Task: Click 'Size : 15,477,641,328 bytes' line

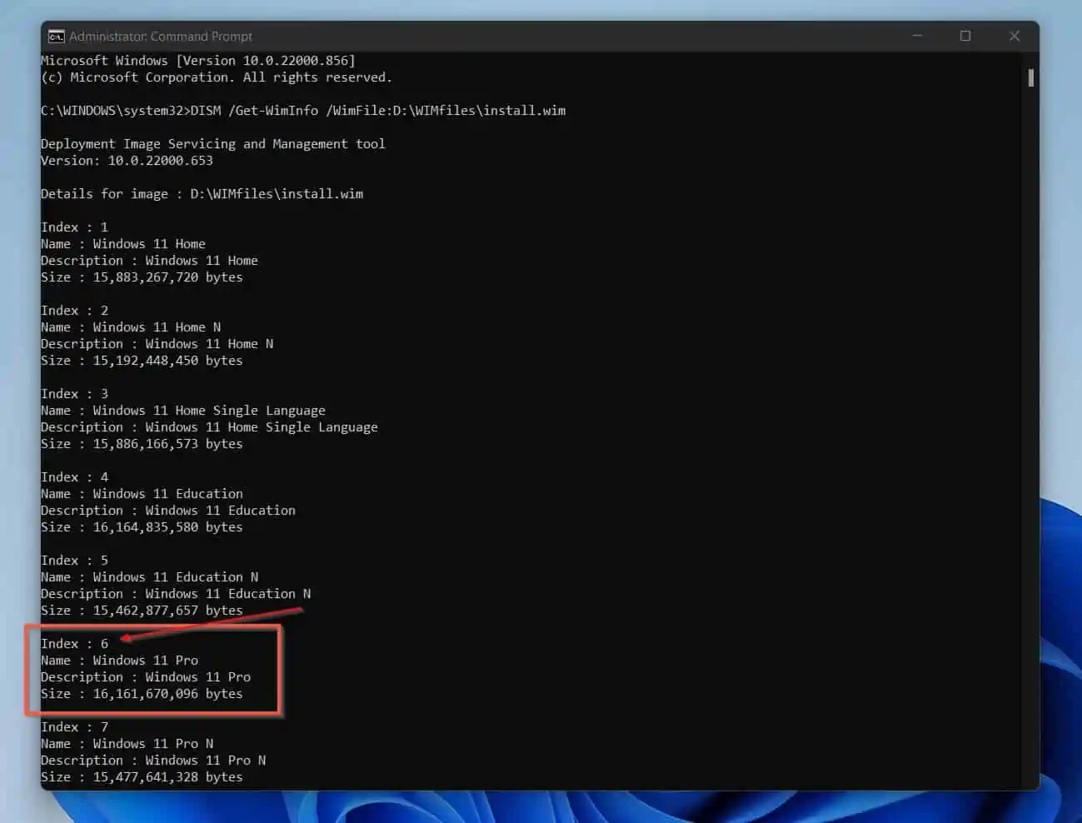Action: click(142, 777)
